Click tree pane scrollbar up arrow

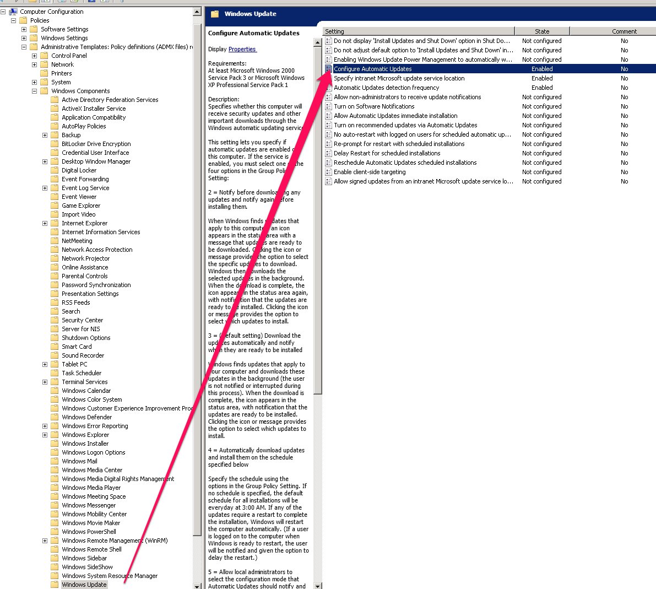click(x=197, y=12)
